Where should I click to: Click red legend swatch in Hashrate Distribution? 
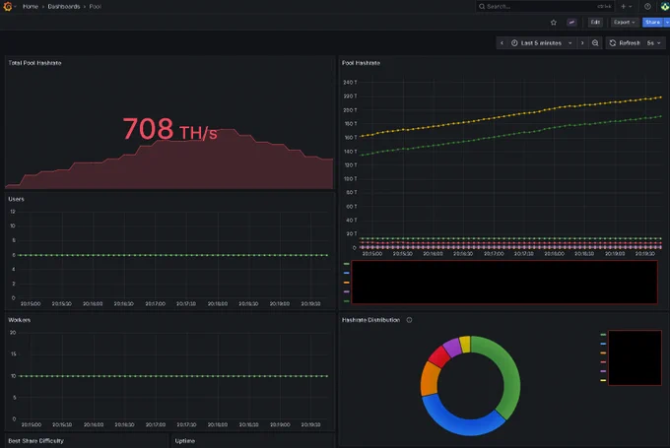point(603,362)
